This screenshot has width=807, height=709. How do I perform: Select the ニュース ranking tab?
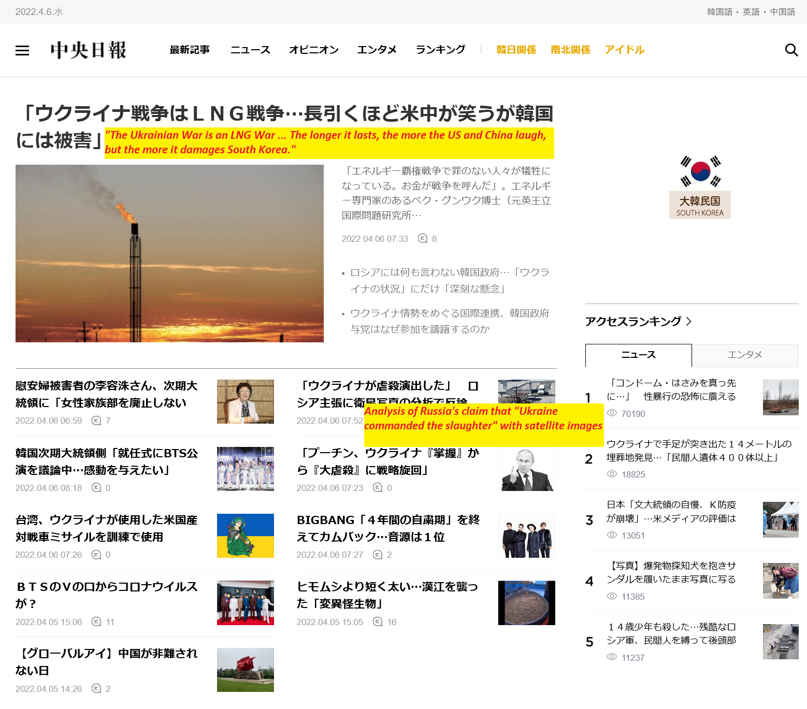coord(638,355)
